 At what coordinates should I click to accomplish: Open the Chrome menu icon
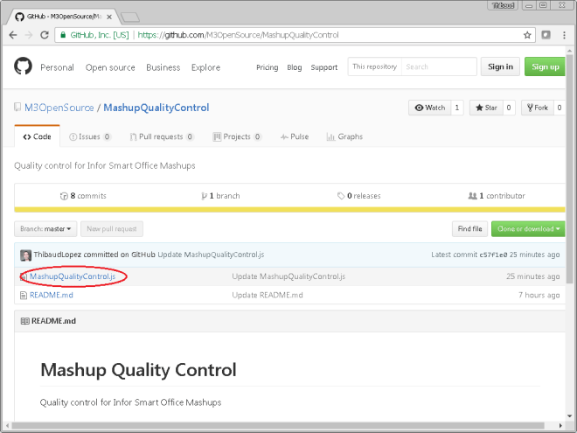tap(564, 35)
